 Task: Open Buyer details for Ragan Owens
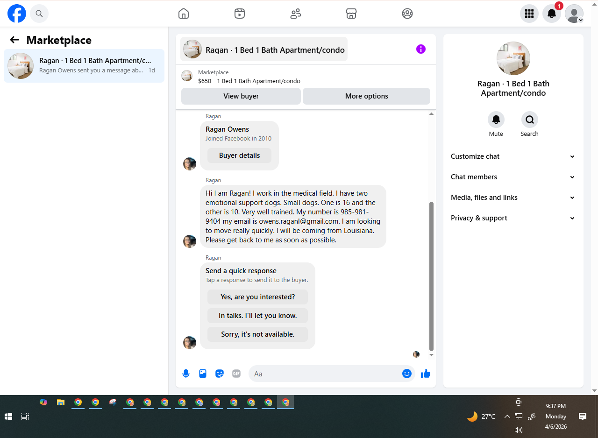coord(239,155)
